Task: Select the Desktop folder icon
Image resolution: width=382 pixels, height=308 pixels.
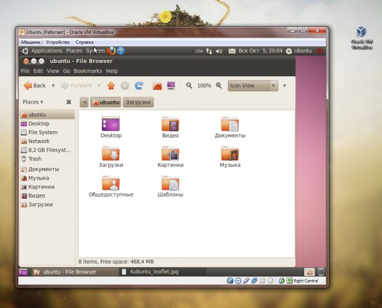Action: point(111,127)
